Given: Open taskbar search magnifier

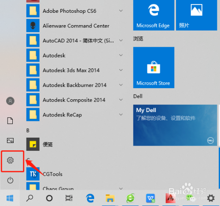Looking at the screenshot, I should [29, 198].
